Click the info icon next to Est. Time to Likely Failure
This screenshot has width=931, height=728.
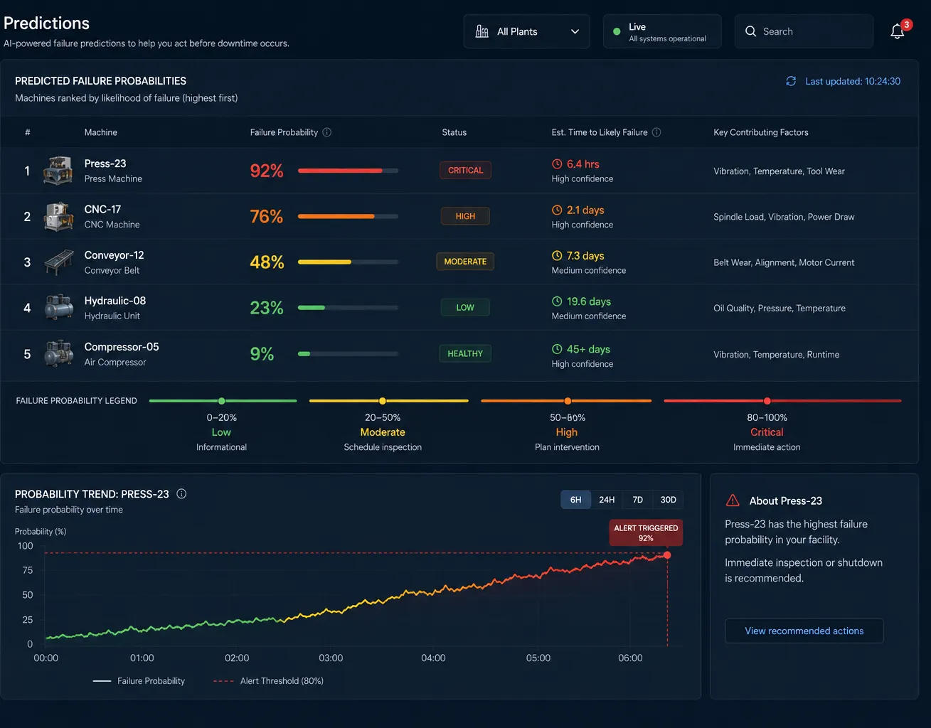click(656, 132)
